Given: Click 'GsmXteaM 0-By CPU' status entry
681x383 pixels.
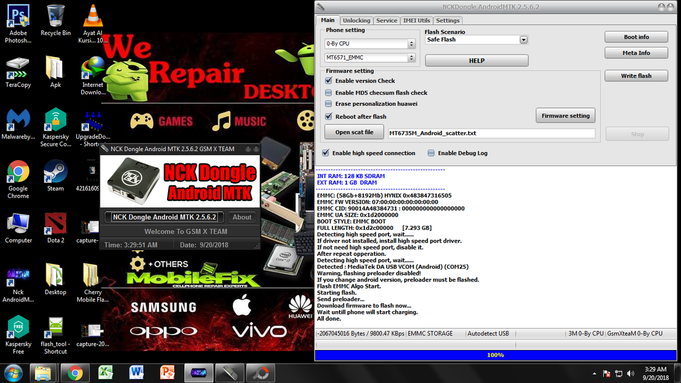Looking at the screenshot, I should click(635, 334).
